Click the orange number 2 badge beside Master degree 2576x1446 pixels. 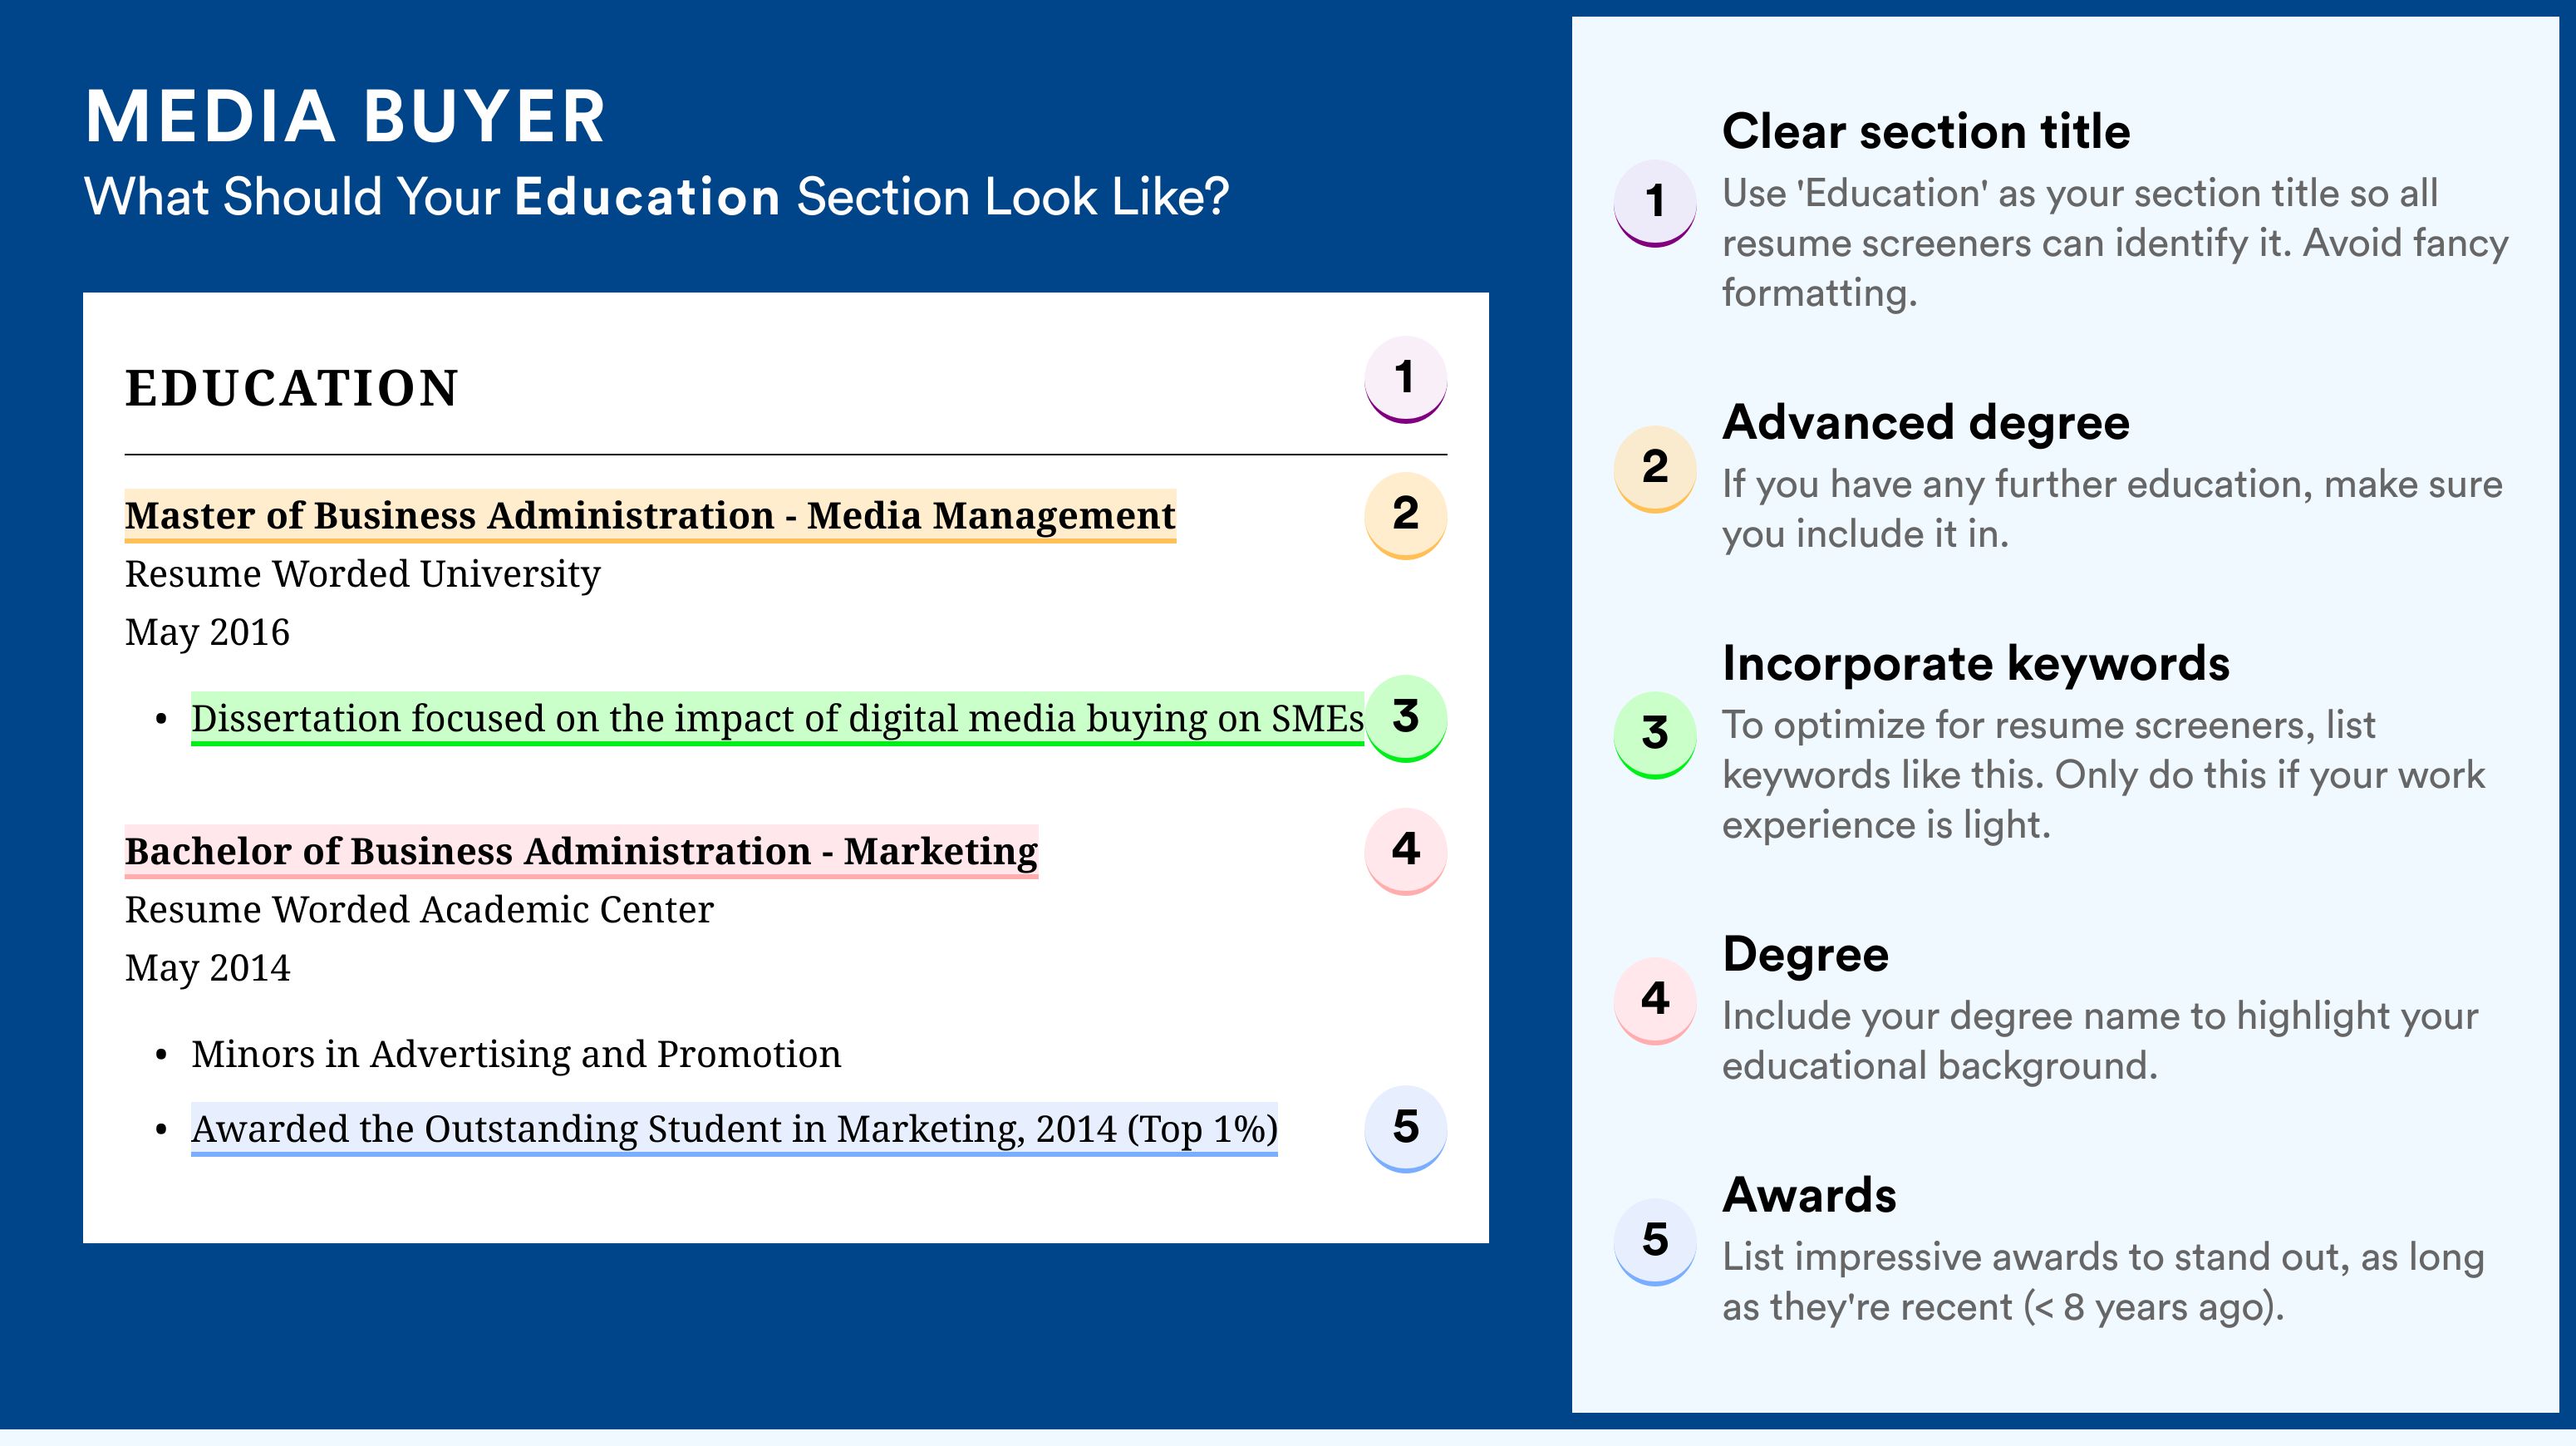(1405, 514)
